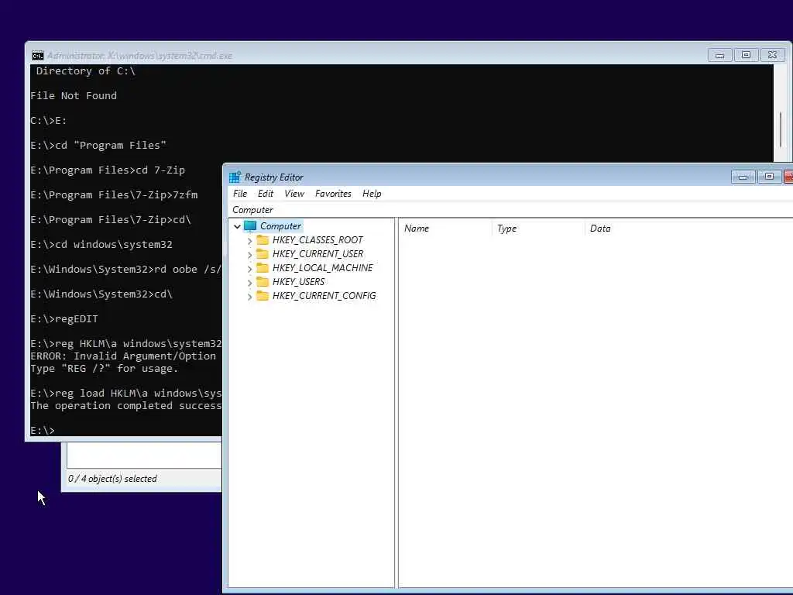The height and width of the screenshot is (595, 793).
Task: Click the Type column header
Action: click(x=538, y=229)
